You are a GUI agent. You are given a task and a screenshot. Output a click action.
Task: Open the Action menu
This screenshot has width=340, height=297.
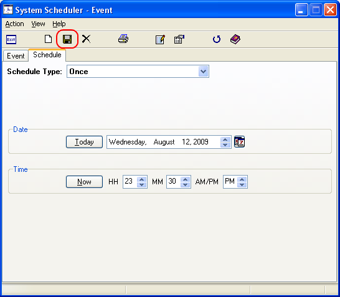click(x=14, y=24)
